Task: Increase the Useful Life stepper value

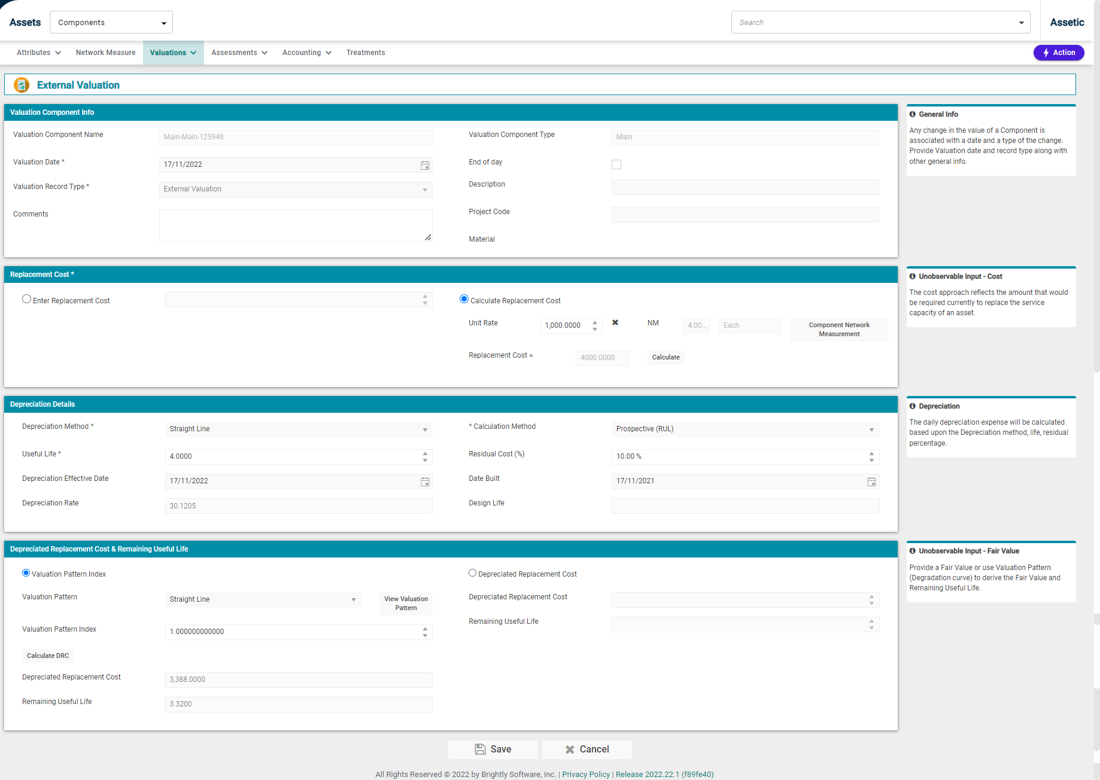Action: (425, 453)
